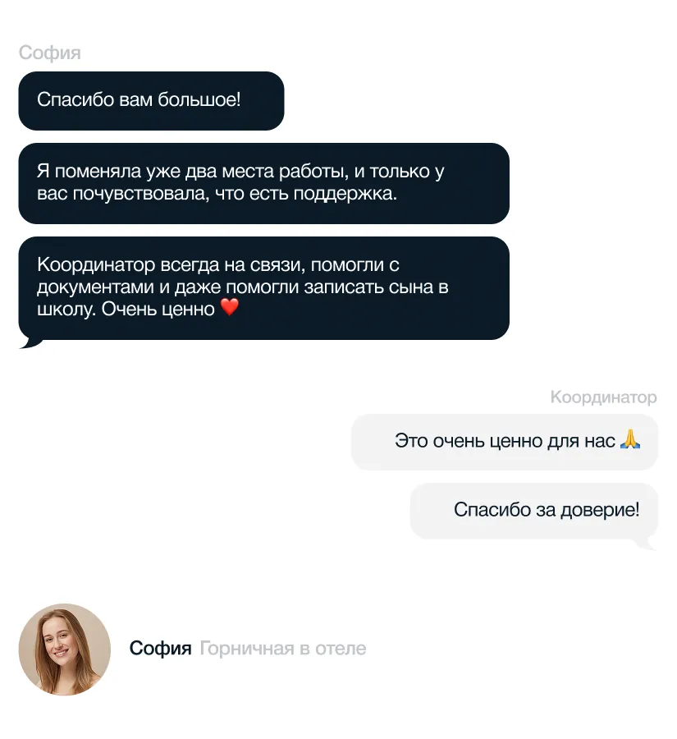Click the phrase 'Очень ценно' before the heart
Screen dimensions: 677x739
click(158, 310)
